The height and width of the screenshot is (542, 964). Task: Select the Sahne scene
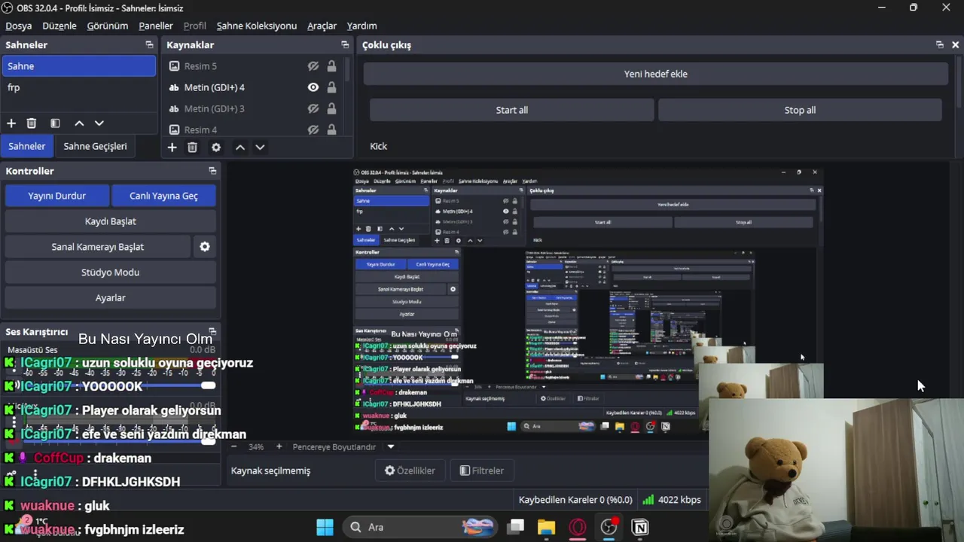click(79, 66)
